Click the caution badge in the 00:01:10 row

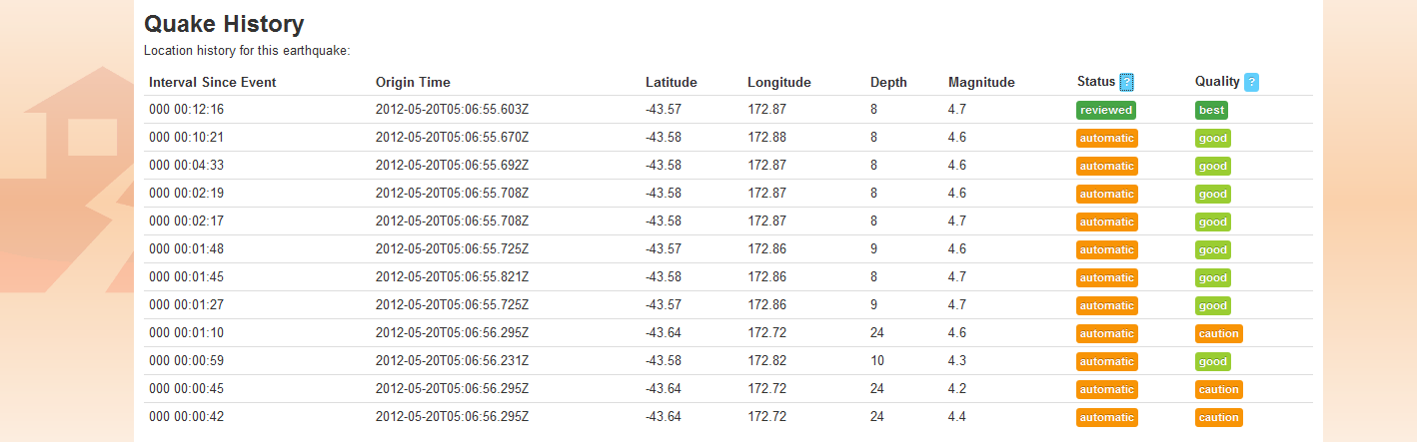click(x=1218, y=334)
